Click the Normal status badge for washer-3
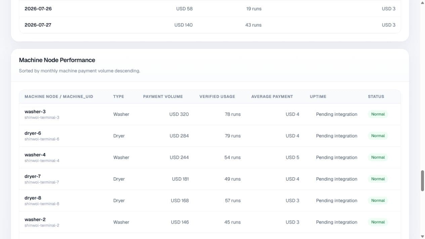The width and height of the screenshot is (425, 239). click(378, 114)
